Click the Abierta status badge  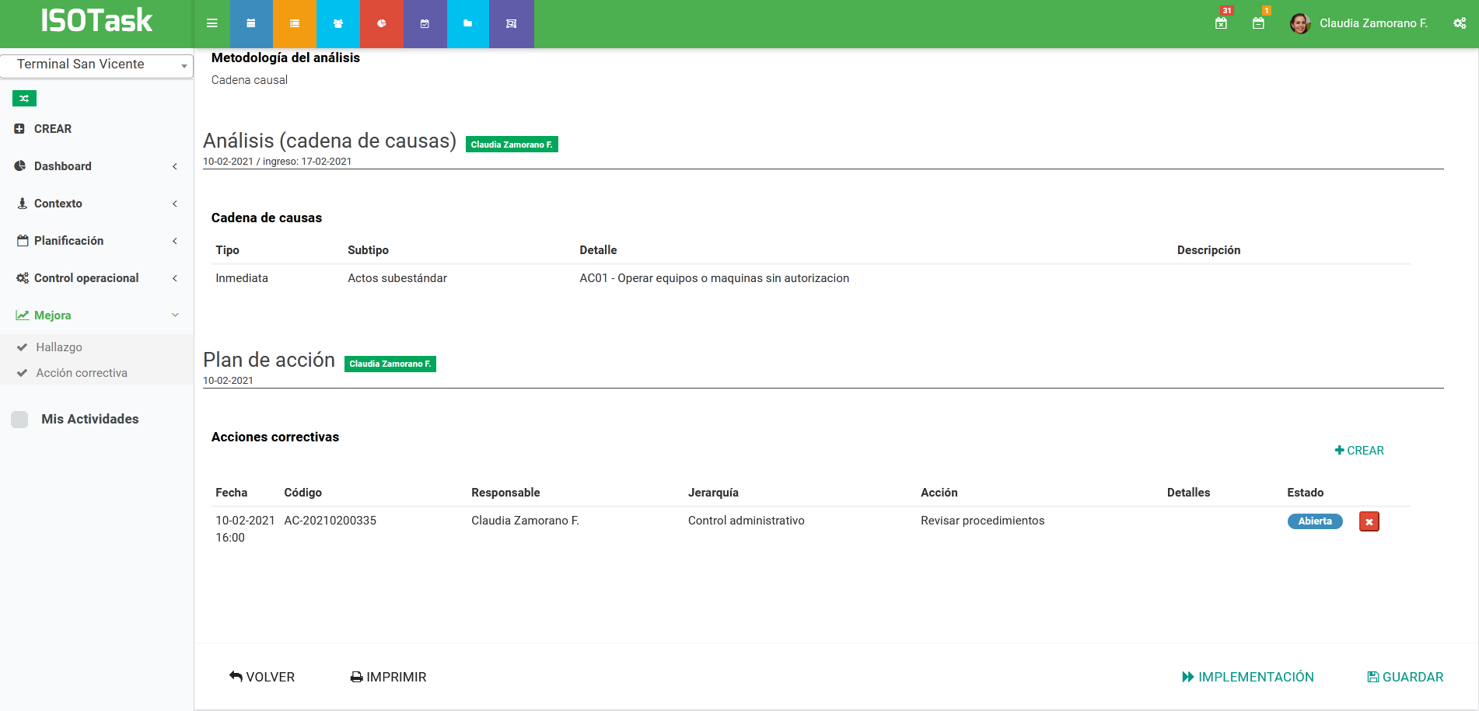click(x=1314, y=521)
